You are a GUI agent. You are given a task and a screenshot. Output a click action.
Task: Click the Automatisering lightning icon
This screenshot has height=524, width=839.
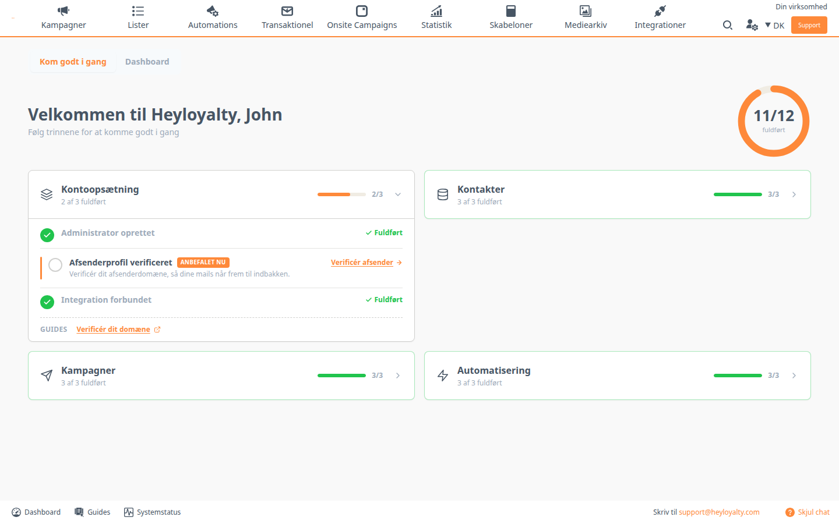click(443, 376)
